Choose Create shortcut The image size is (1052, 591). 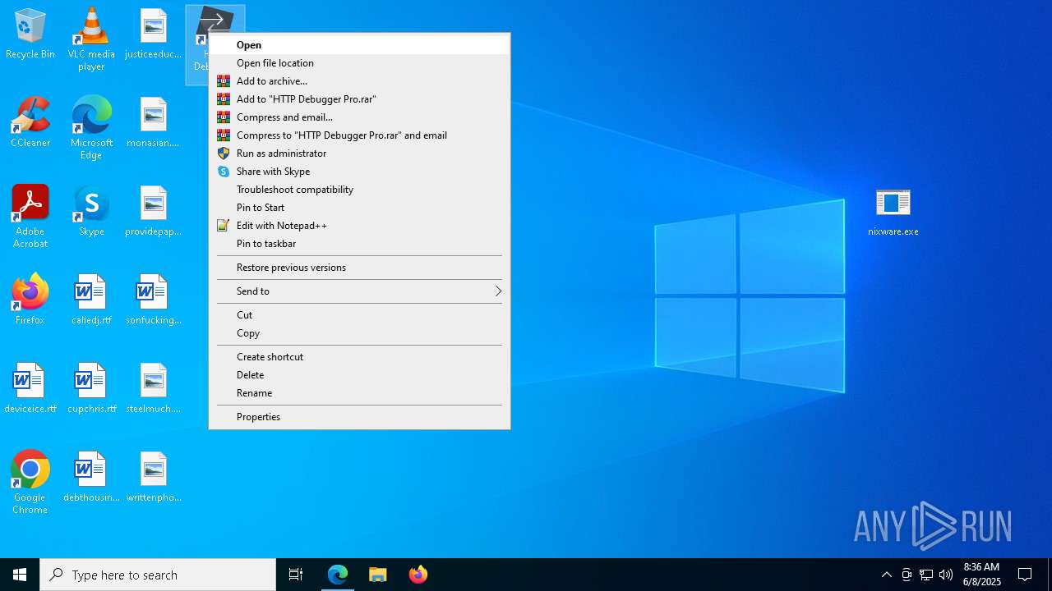[x=359, y=357]
